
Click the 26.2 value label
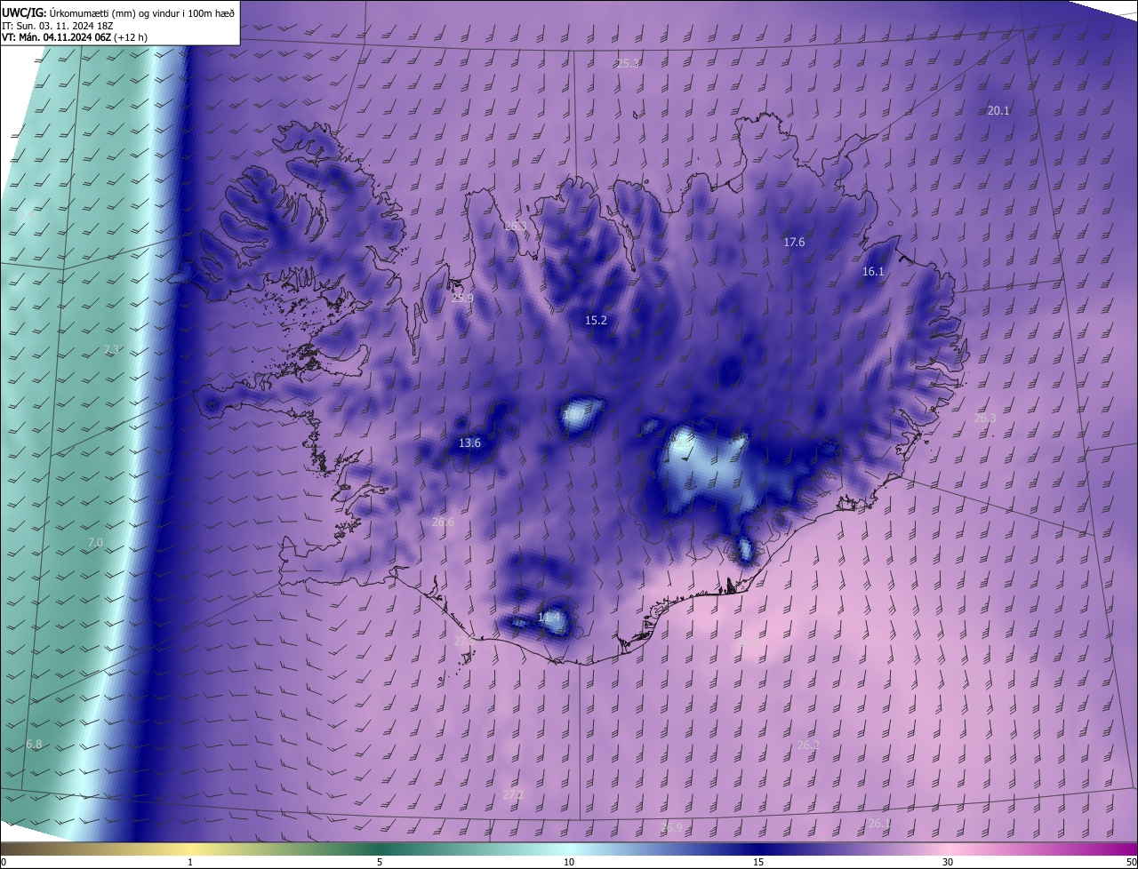pos(808,745)
